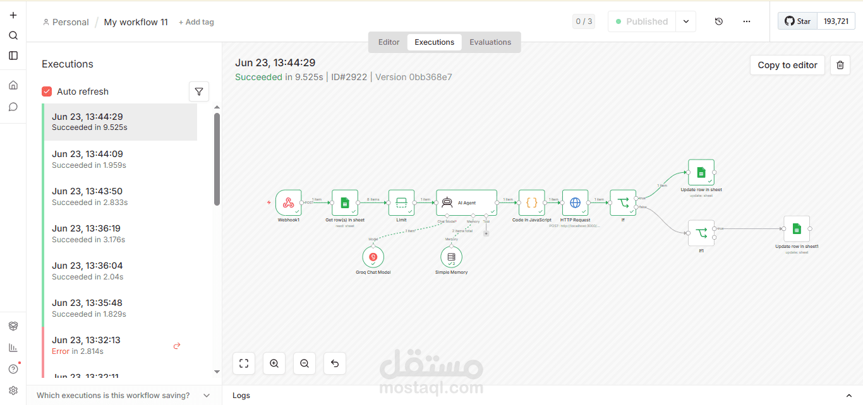Image resolution: width=863 pixels, height=405 pixels.
Task: Click fit-to-view canvas button
Action: click(244, 363)
